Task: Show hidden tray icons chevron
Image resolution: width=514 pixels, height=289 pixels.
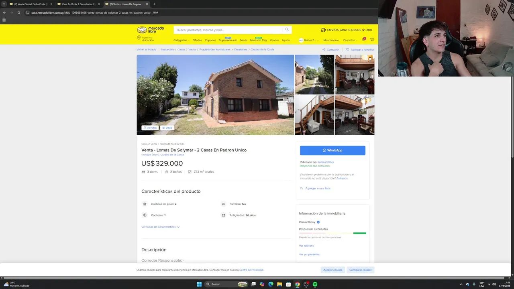Action: (x=461, y=284)
